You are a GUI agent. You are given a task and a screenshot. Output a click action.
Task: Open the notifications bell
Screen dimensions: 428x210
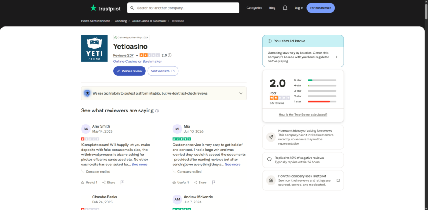[x=285, y=8]
